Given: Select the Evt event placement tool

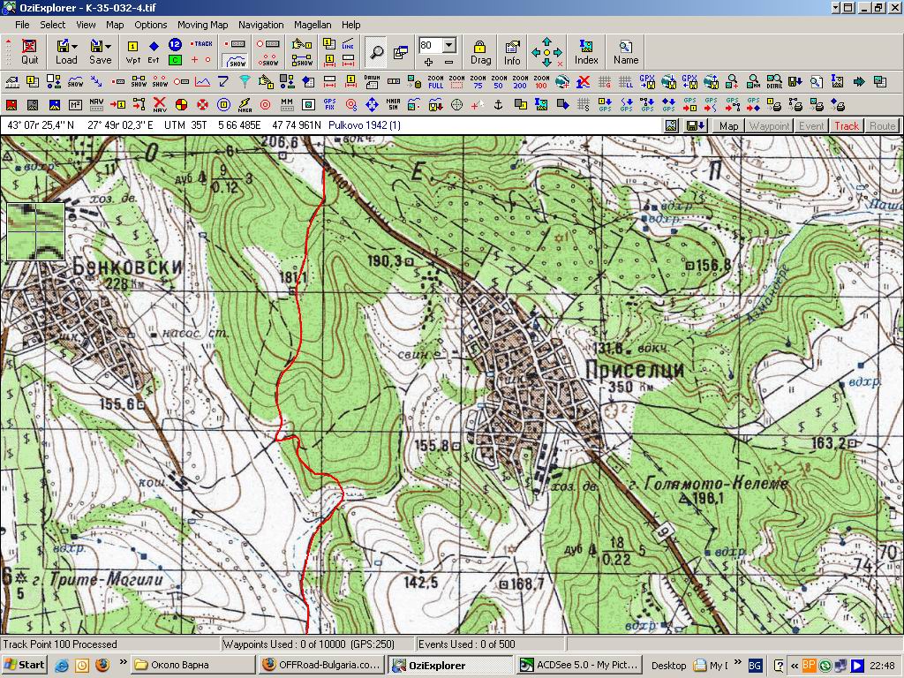Looking at the screenshot, I should tap(154, 51).
